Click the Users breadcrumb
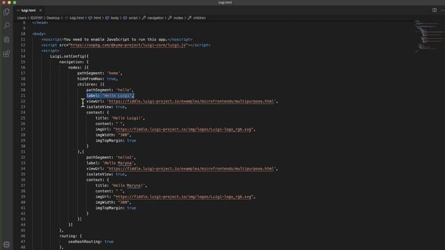Viewport: 445px width, 250px height. (x=22, y=18)
